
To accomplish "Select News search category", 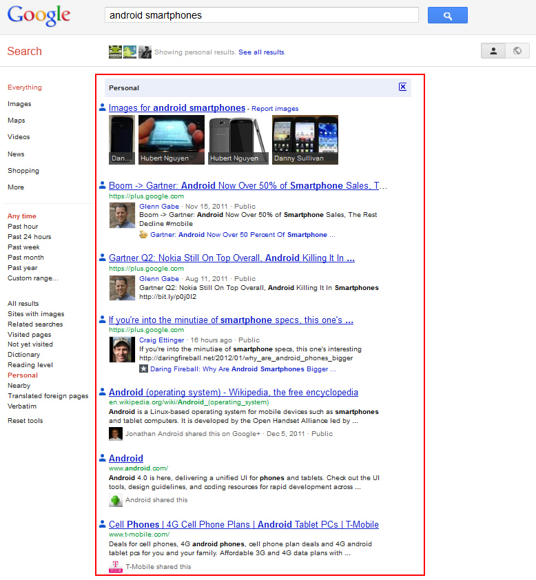I will pyautogui.click(x=16, y=154).
